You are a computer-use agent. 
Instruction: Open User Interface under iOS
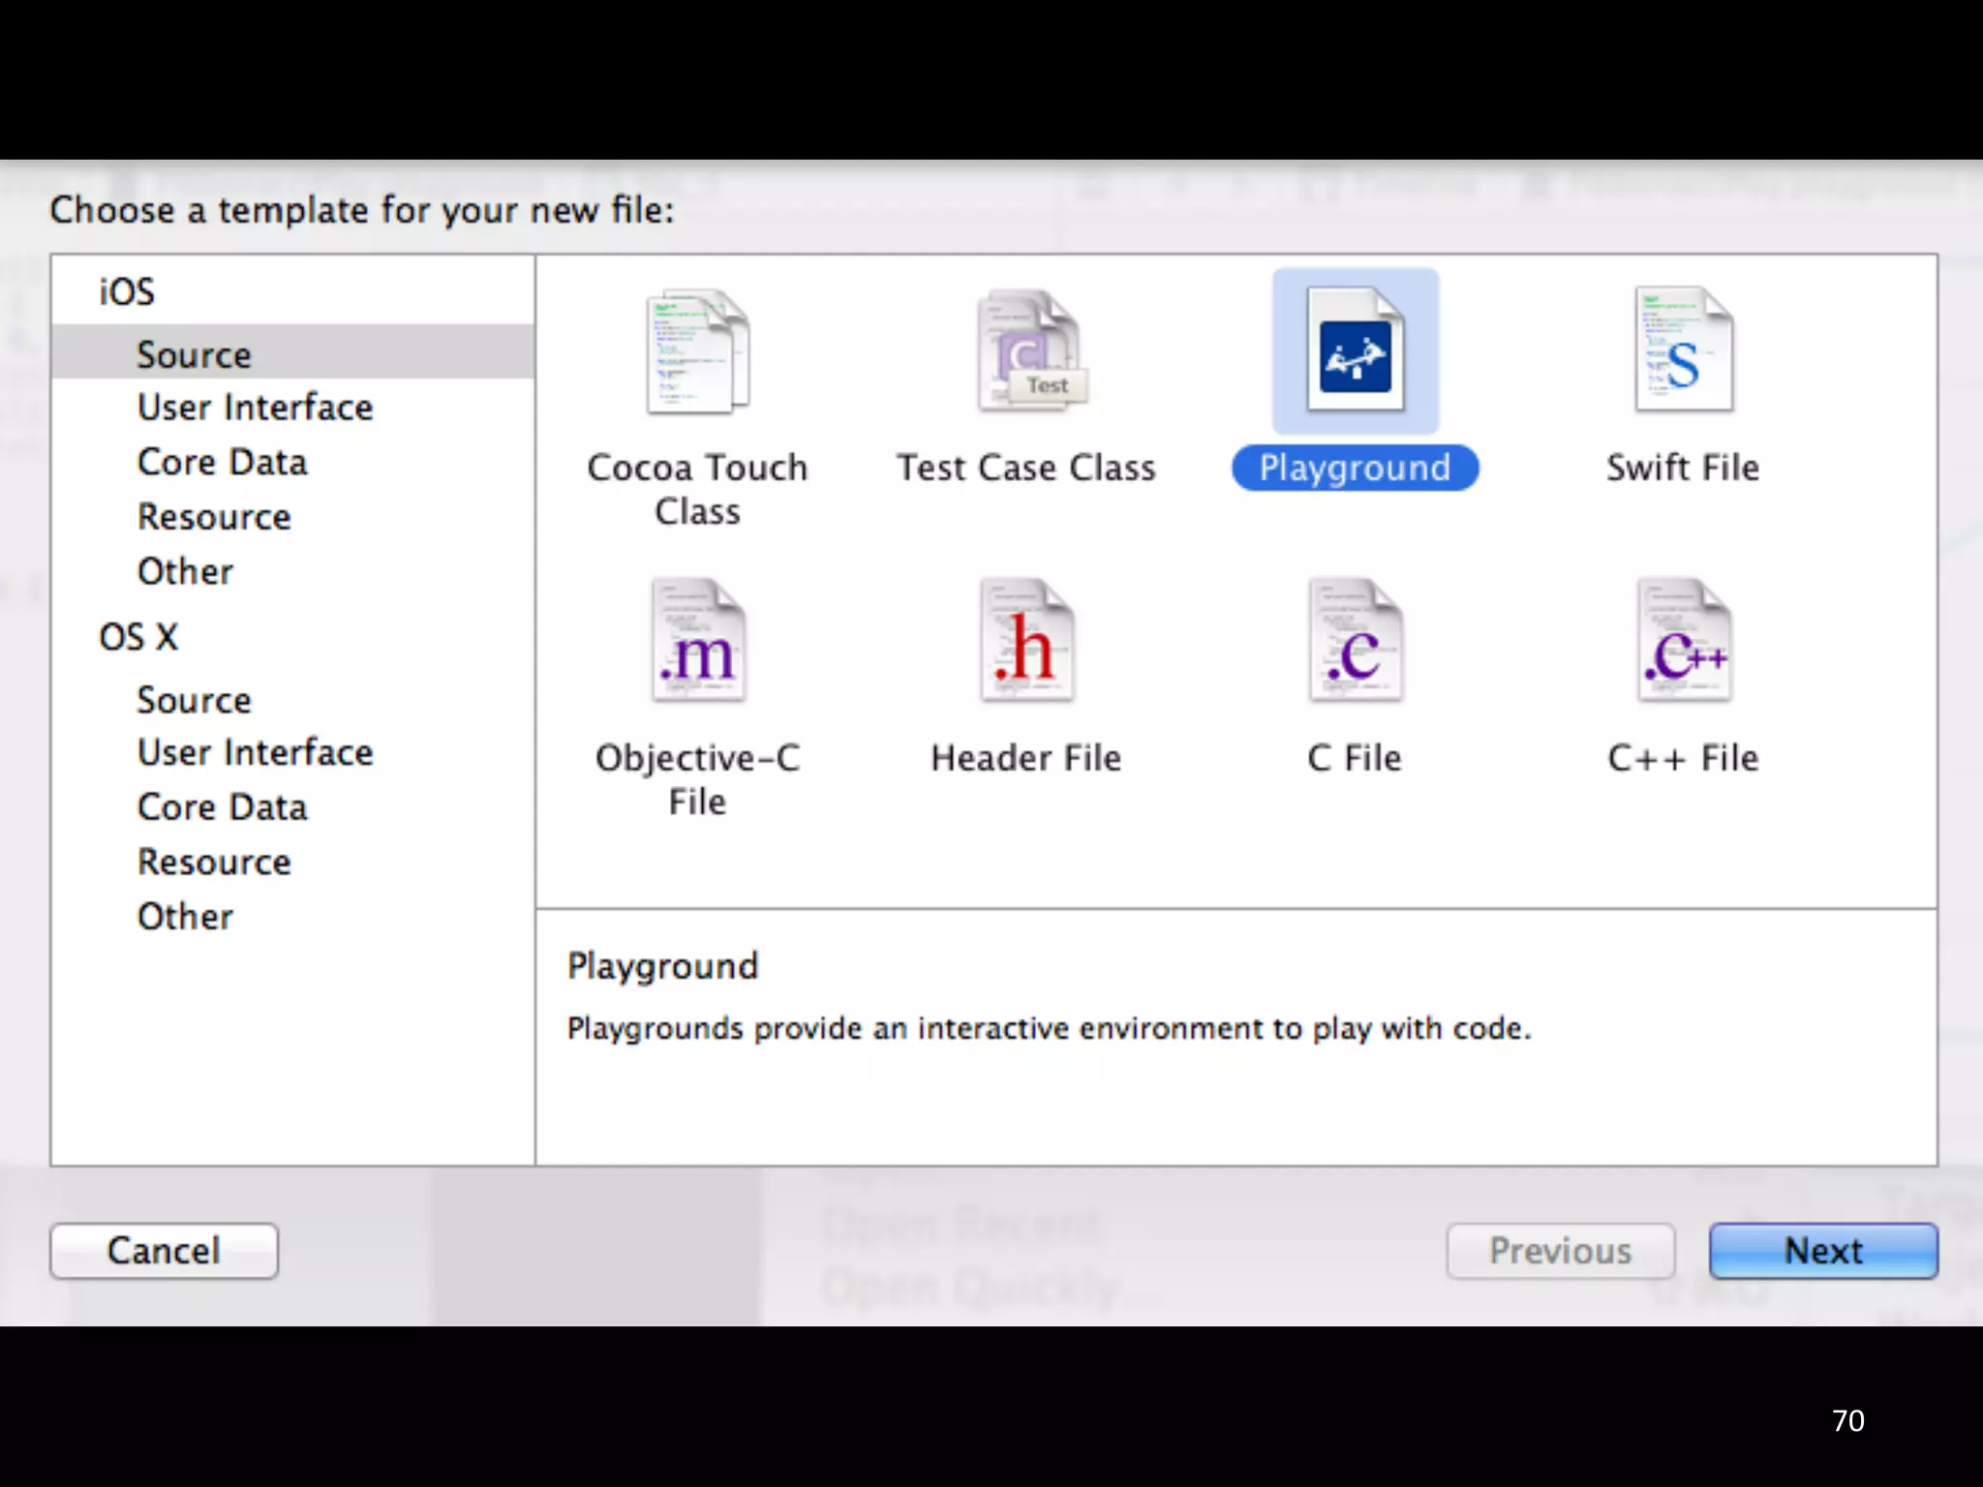(x=255, y=408)
